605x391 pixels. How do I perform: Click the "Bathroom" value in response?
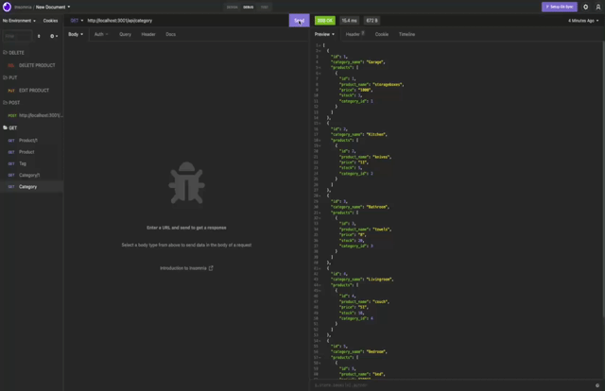(376, 207)
